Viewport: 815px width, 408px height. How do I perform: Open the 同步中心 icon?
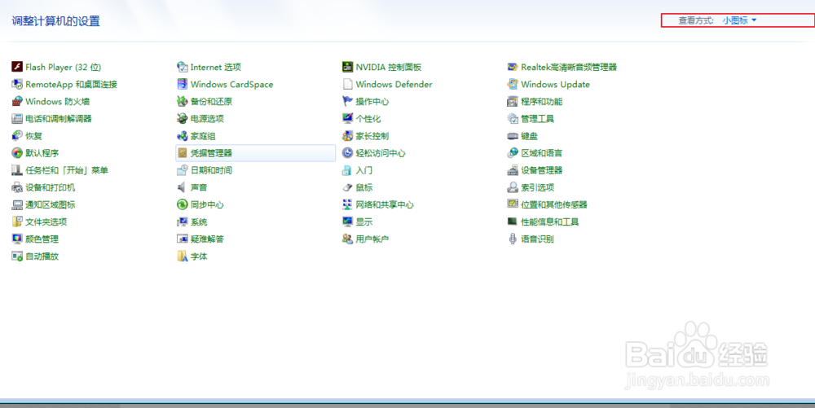tap(183, 204)
